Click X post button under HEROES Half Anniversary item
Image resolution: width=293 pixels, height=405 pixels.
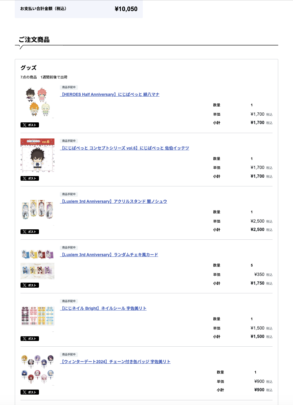(30, 125)
